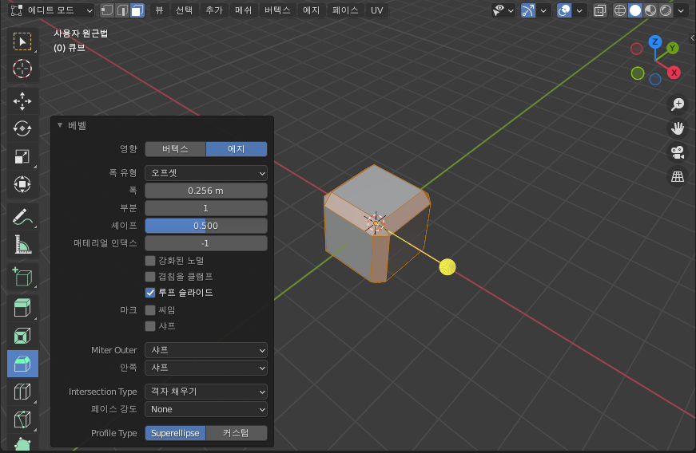This screenshot has height=453, width=696.
Task: Toggle X-ray display
Action: 599,10
